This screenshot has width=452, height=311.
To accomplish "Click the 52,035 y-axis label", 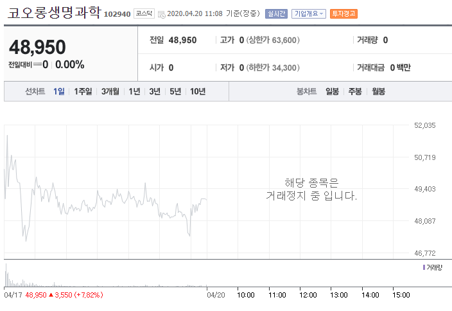I will (x=424, y=125).
